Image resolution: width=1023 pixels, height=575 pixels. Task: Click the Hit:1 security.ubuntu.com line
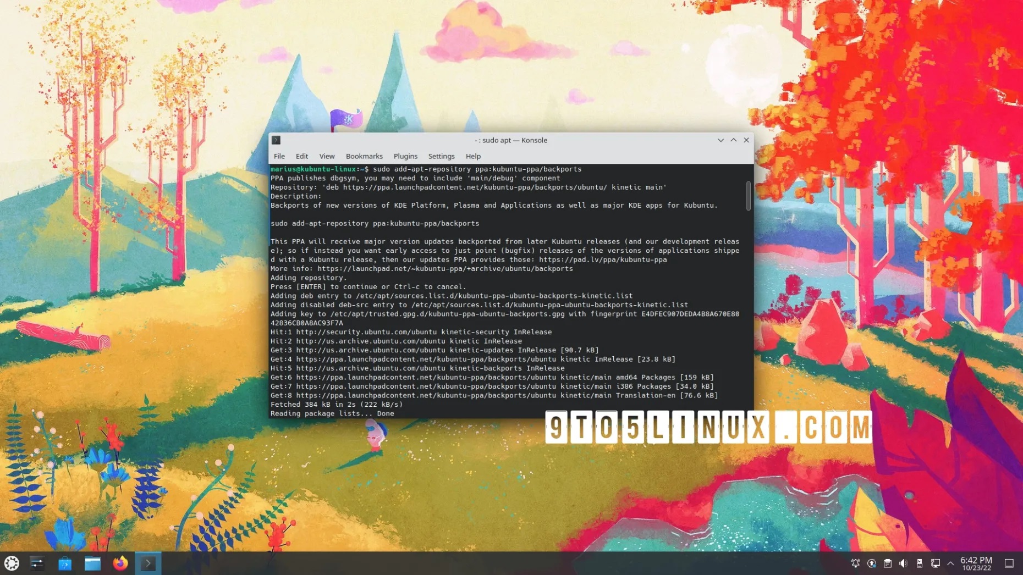tap(411, 332)
